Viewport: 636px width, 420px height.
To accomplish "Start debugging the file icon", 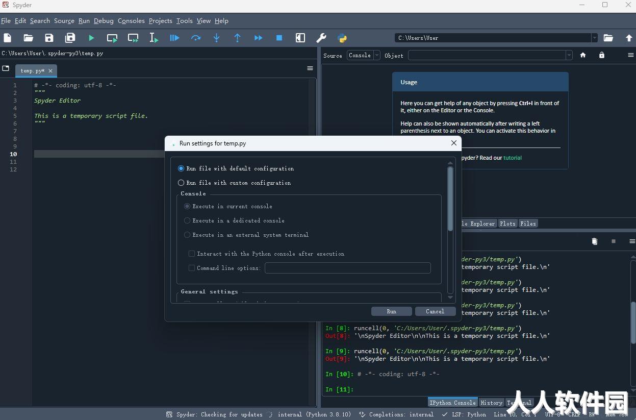I will (174, 38).
